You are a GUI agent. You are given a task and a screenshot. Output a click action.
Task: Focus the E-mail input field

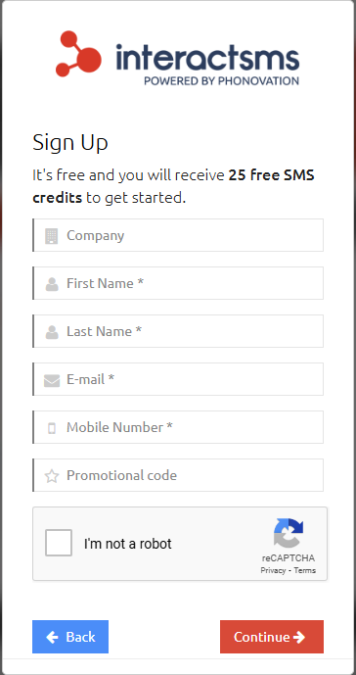click(x=178, y=379)
